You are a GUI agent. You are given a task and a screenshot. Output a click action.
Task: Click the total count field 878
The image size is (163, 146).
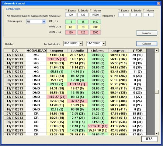coord(149,139)
